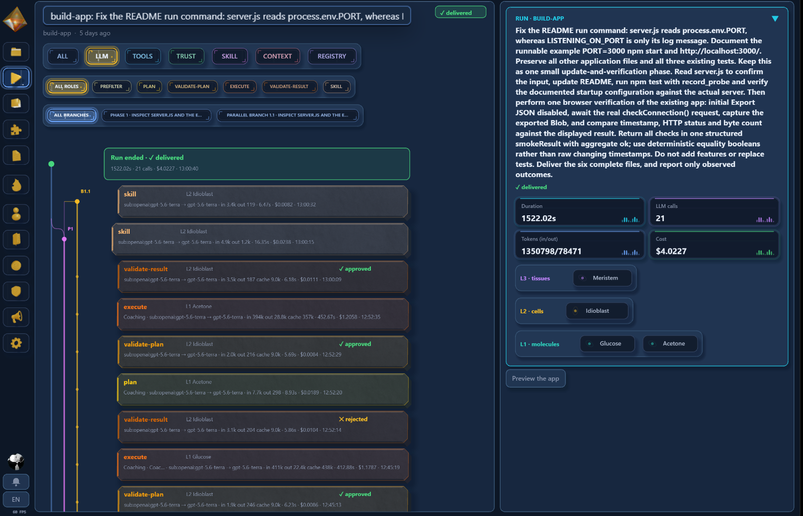
Task: Select the REGISTRY filter tab
Action: point(332,56)
